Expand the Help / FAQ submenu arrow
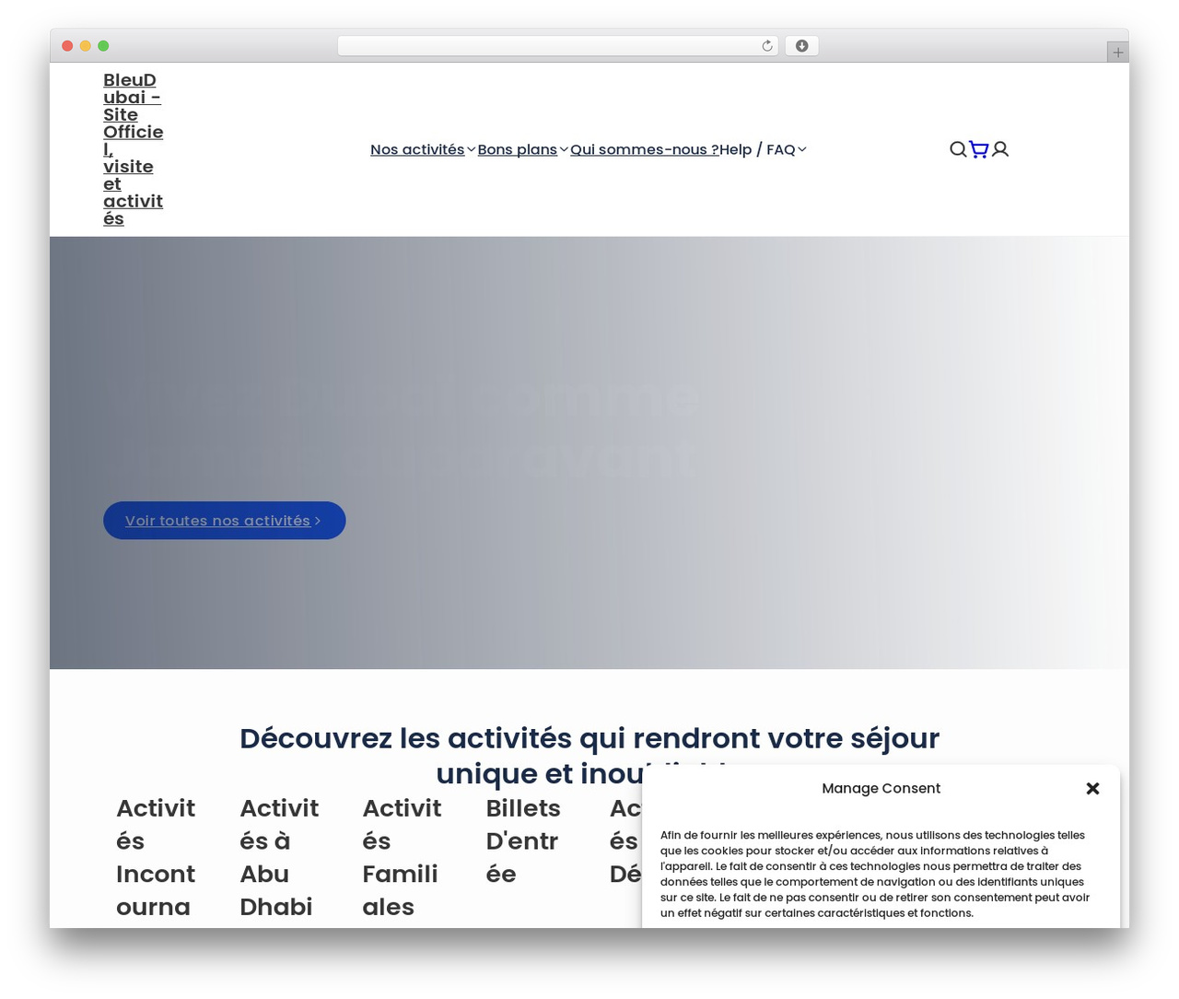This screenshot has width=1179, height=999. tap(802, 149)
